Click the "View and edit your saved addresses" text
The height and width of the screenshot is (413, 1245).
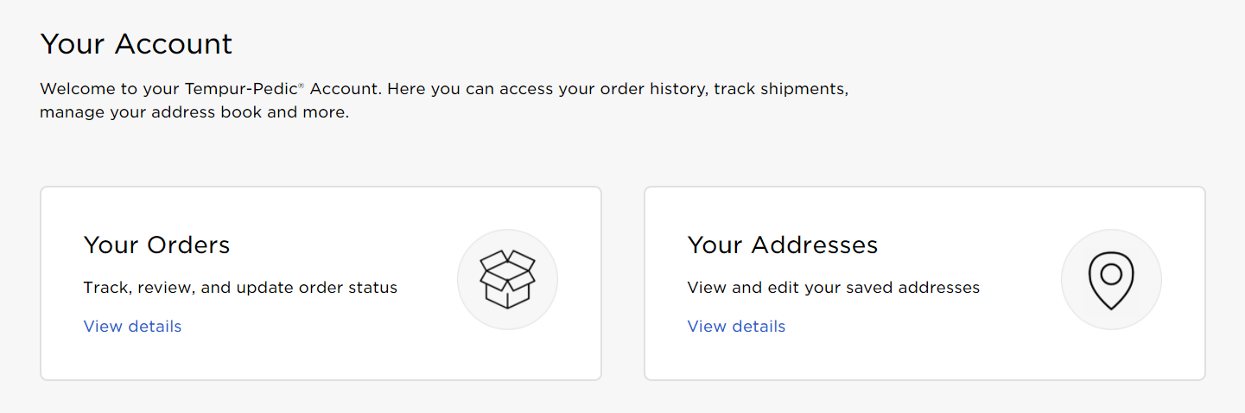[x=833, y=288]
